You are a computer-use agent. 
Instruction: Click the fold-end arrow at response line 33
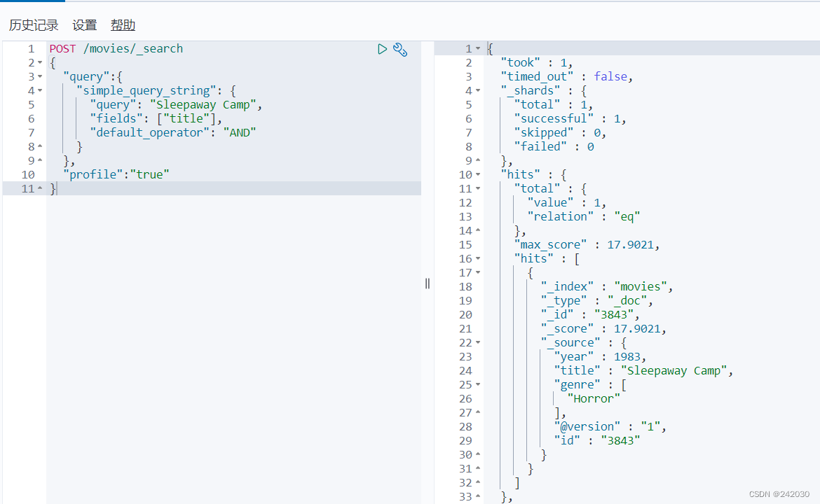478,497
